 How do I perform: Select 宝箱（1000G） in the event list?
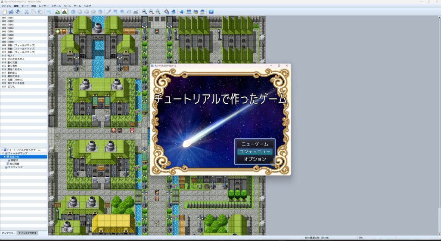coord(12,79)
